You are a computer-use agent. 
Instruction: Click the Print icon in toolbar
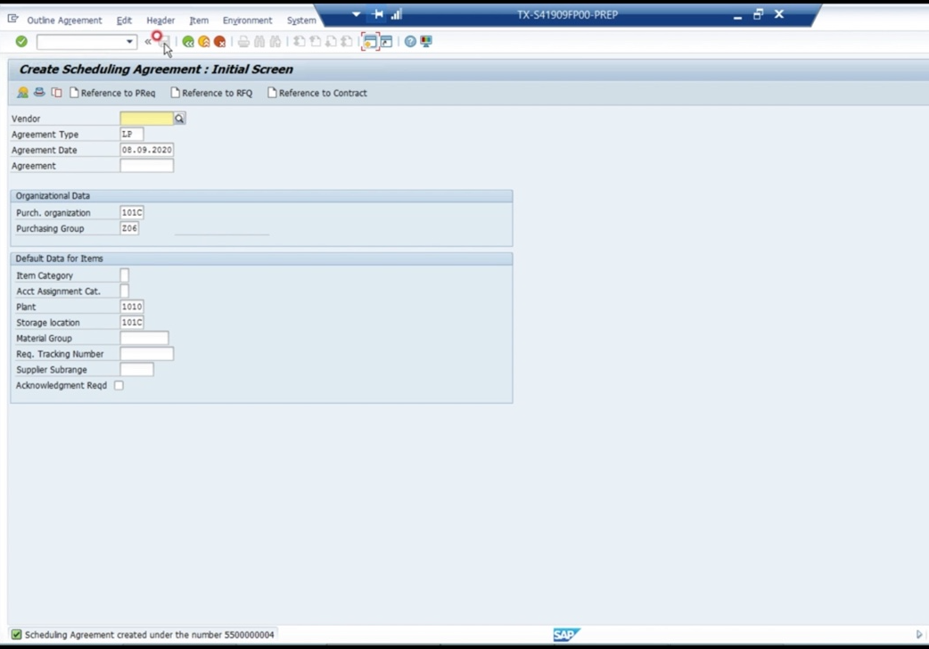pos(243,42)
